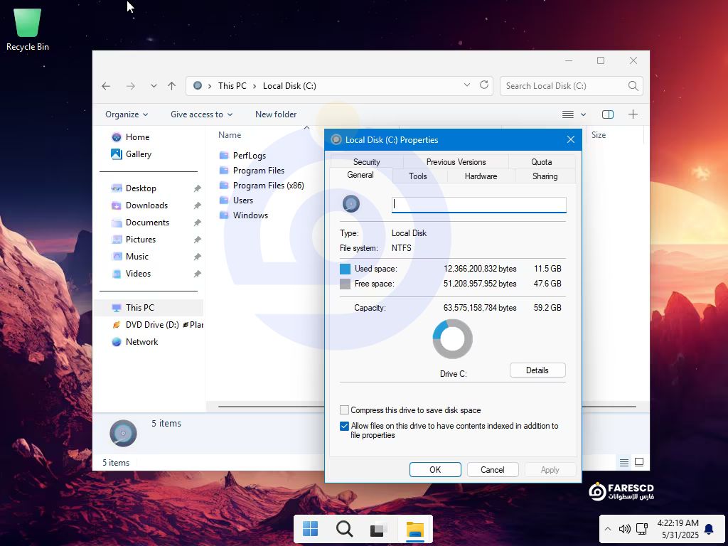728x546 pixels.
Task: Toggle the preview pane icon
Action: [608, 114]
